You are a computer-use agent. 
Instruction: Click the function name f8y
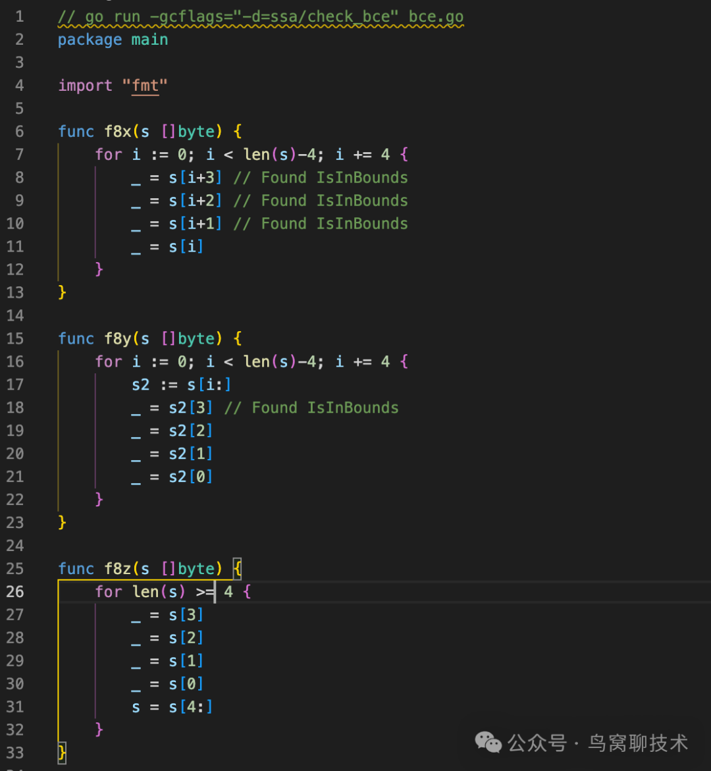pos(118,338)
